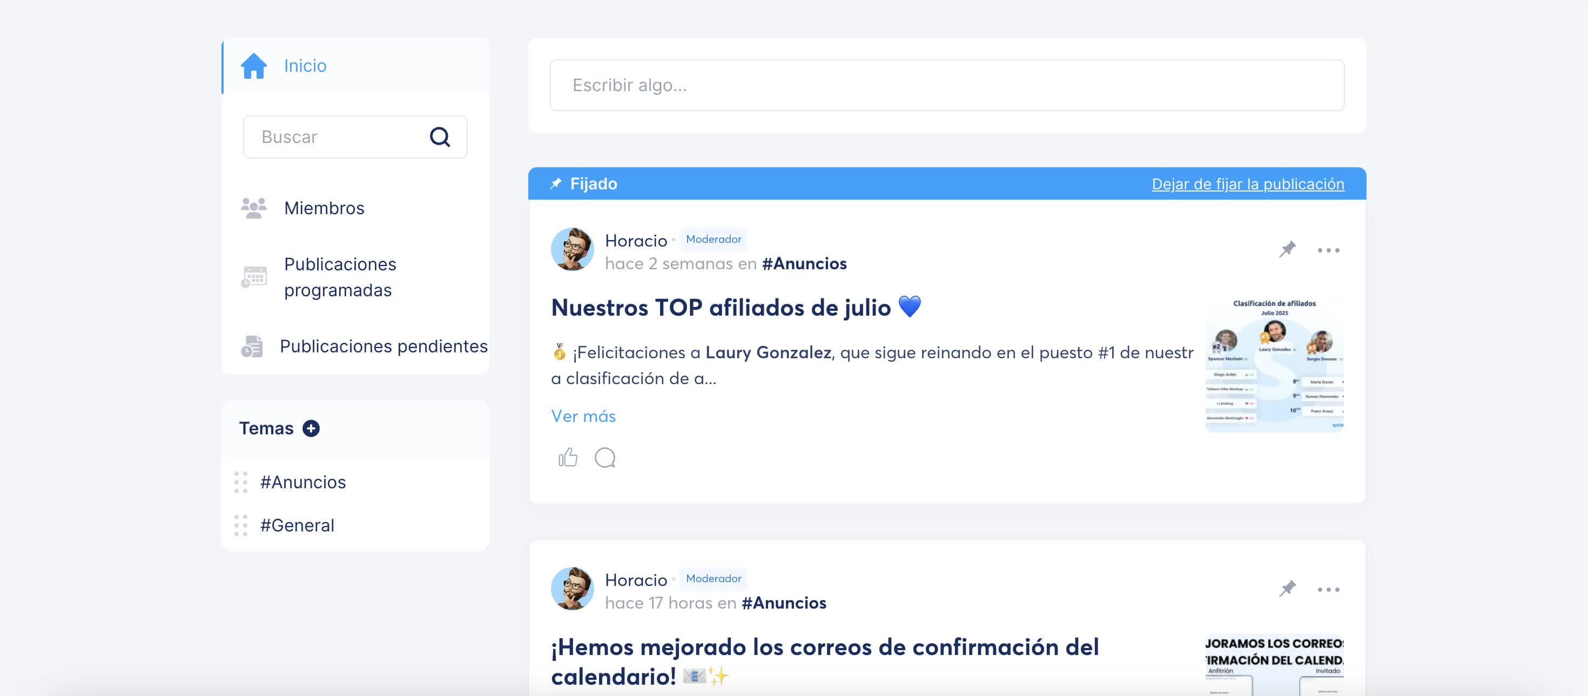This screenshot has width=1588, height=696.
Task: Click the pin icon on the calendario post
Action: tap(1288, 589)
